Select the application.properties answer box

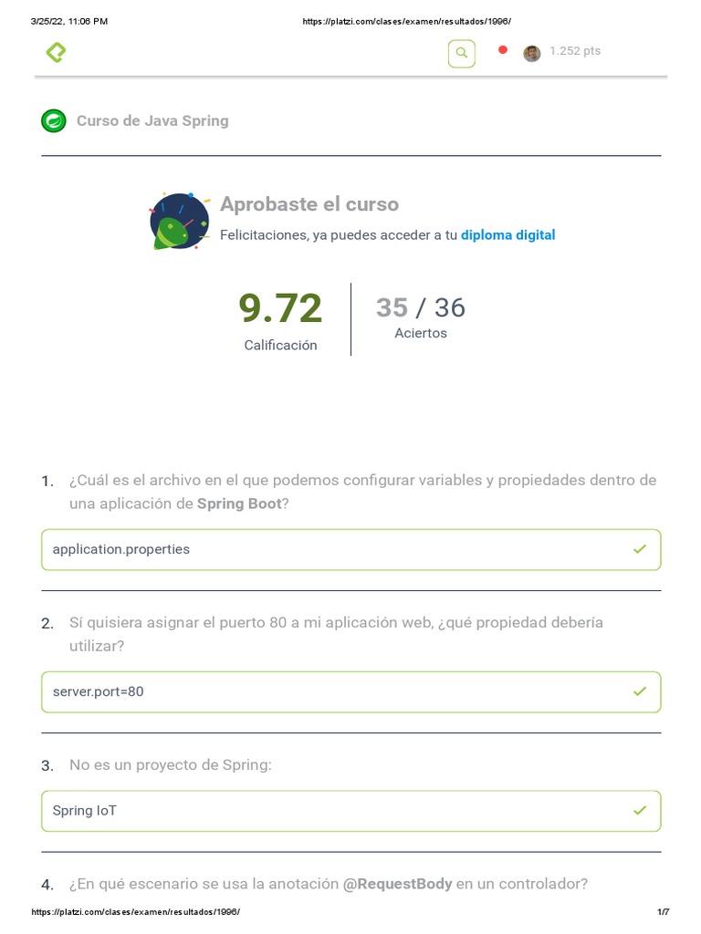click(x=350, y=549)
